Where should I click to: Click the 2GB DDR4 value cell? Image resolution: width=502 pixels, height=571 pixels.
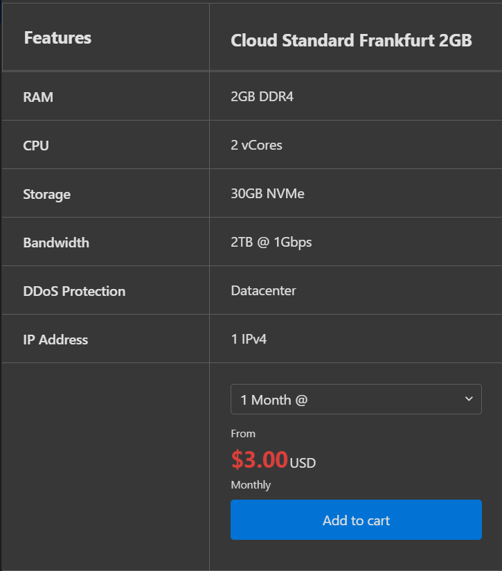coord(262,96)
